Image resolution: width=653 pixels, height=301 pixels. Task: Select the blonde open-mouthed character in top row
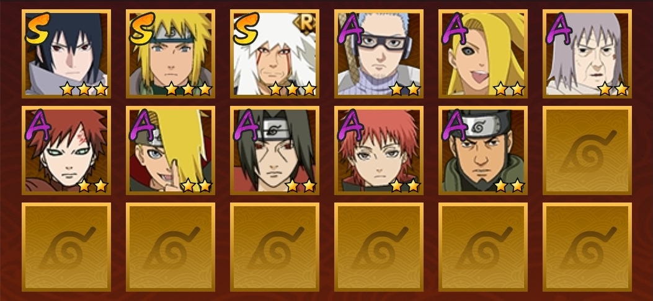(x=482, y=54)
